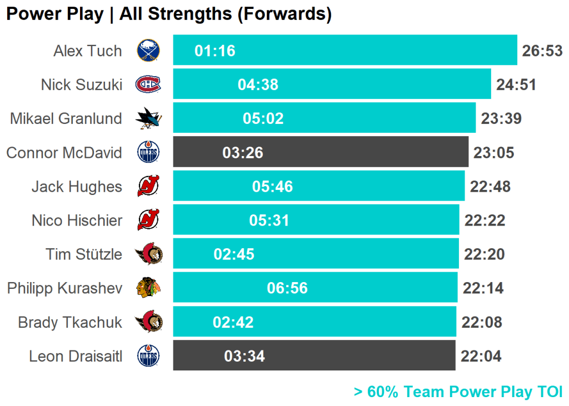The image size is (569, 406).
Task: Click the Montreal Canadiens logo beside Nick Suzuki
Action: coord(148,84)
